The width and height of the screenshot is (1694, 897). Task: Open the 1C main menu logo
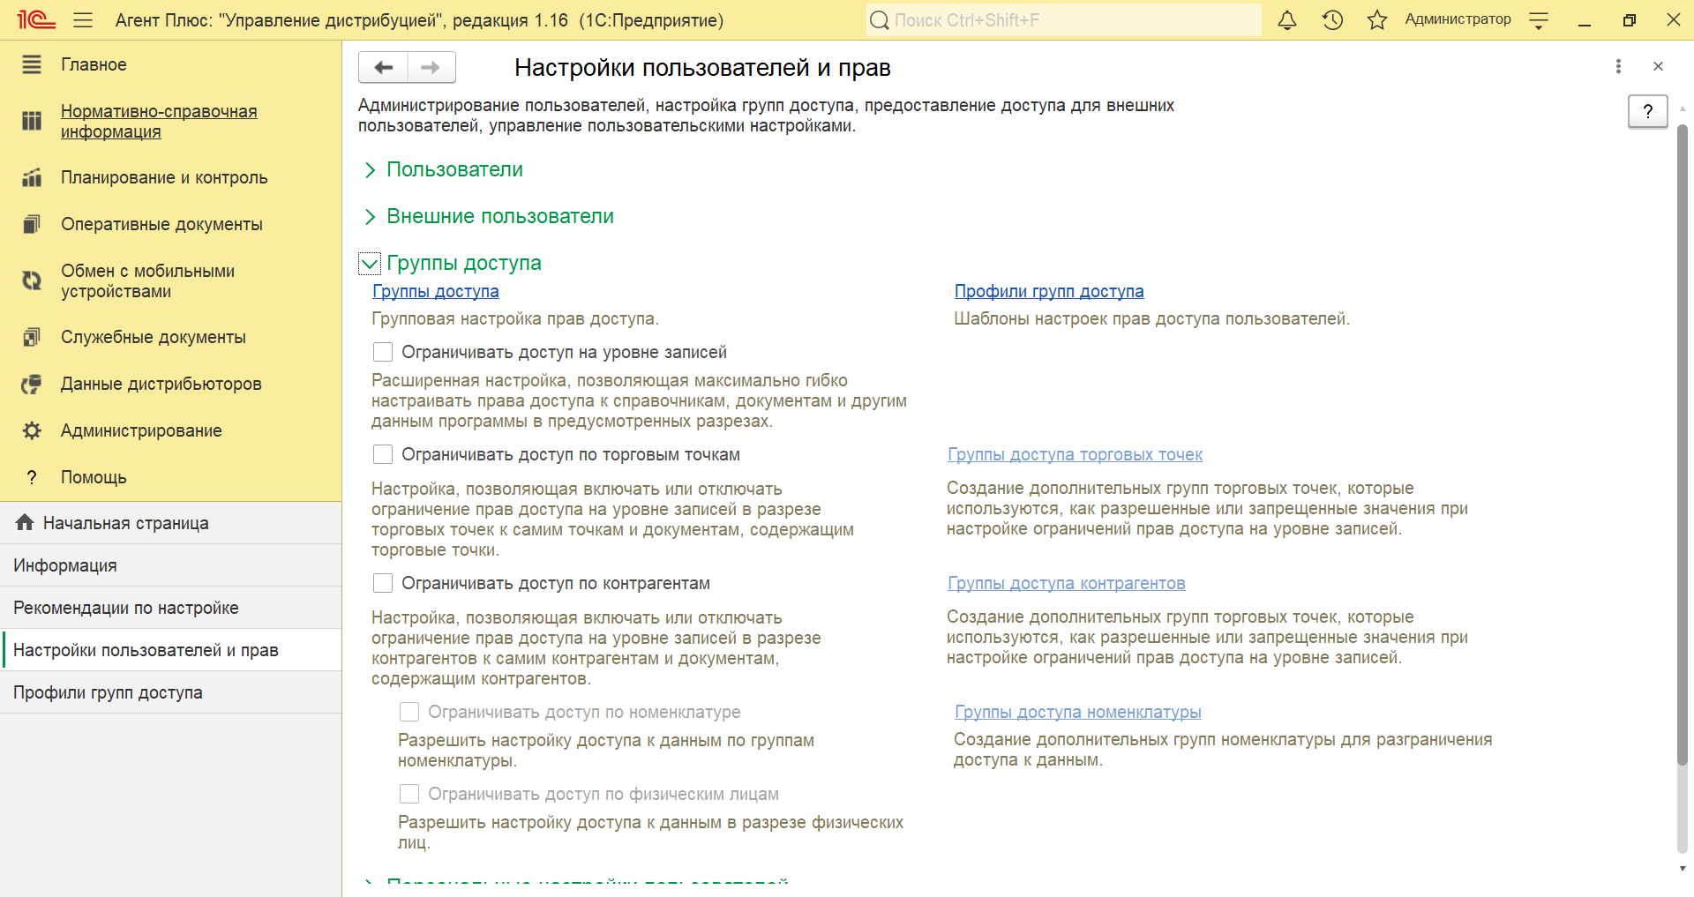36,19
